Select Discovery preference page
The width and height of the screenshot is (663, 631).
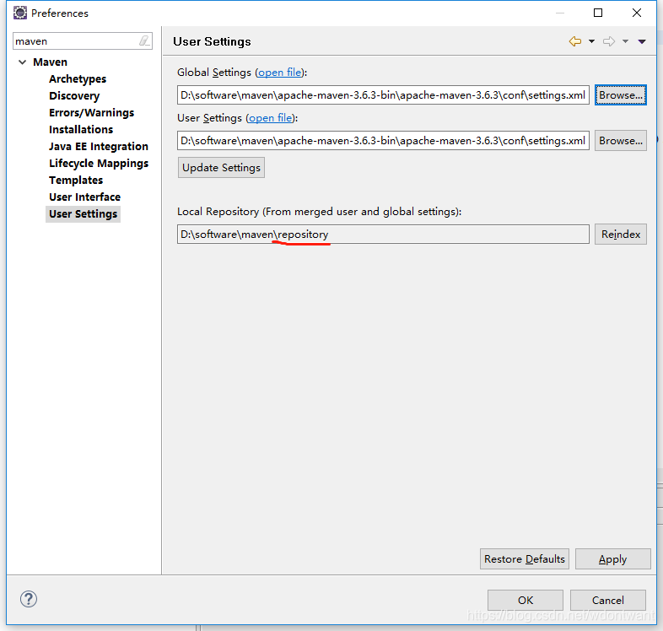74,96
